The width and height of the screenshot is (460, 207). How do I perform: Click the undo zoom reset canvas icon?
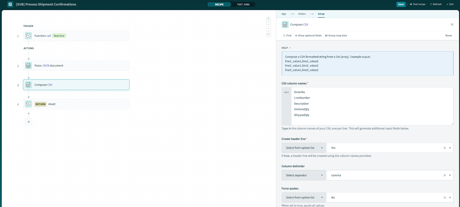point(269,19)
